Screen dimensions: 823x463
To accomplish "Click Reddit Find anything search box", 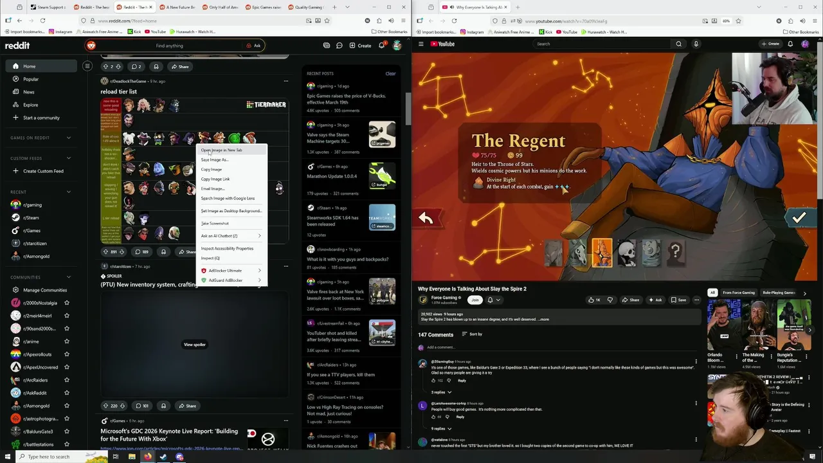I will point(168,46).
